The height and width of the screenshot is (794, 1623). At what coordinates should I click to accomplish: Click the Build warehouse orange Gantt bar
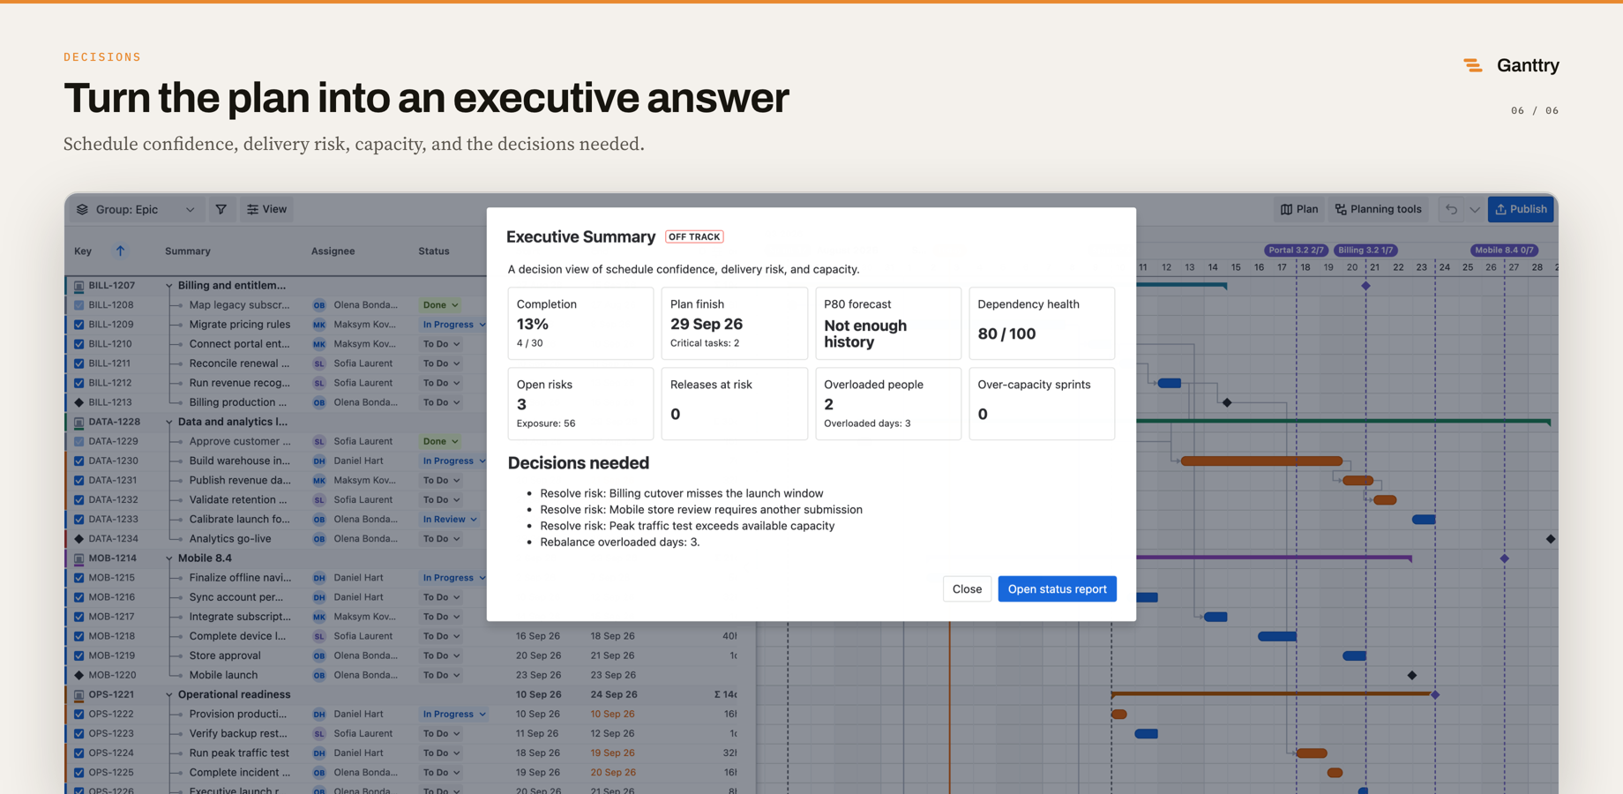tap(1261, 461)
